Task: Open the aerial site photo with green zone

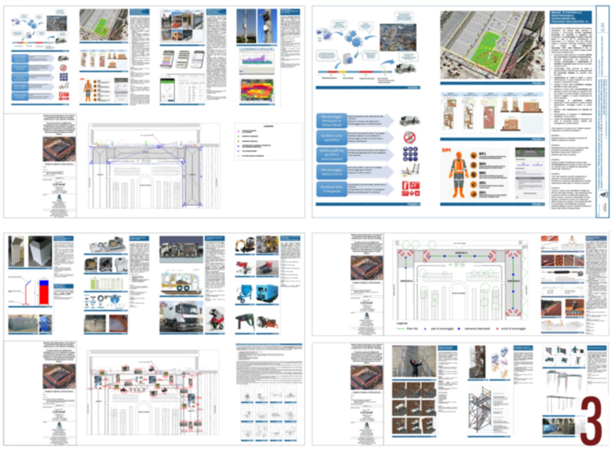Action: coord(492,45)
